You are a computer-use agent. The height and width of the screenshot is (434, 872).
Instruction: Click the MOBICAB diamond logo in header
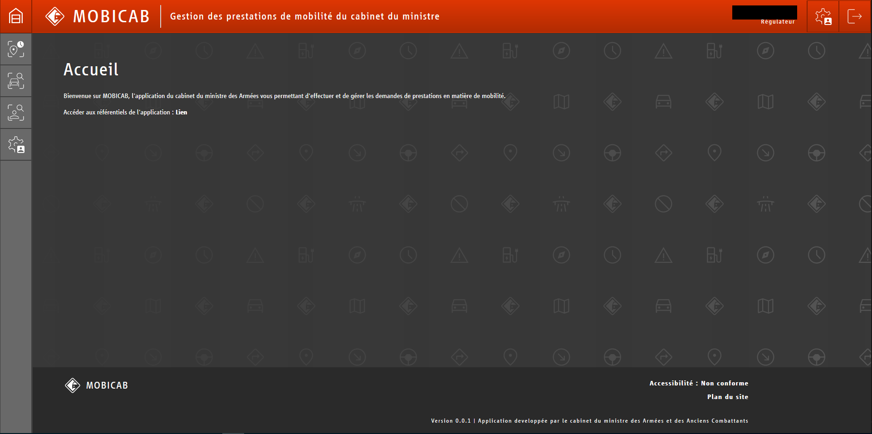point(55,16)
